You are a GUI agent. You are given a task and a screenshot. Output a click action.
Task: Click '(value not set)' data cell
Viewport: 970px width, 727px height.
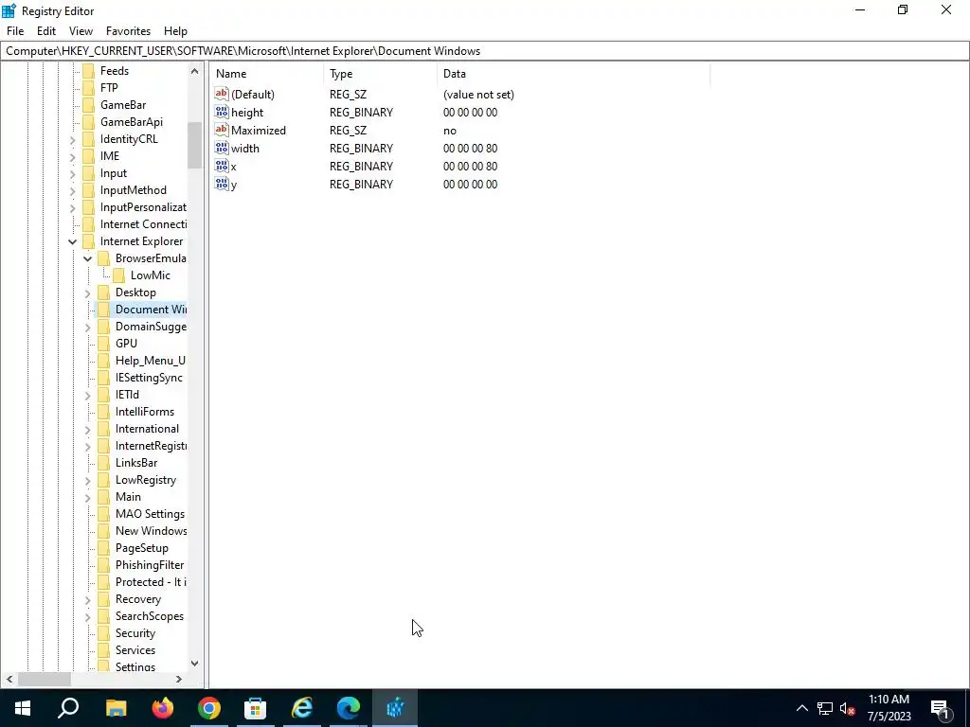pyautogui.click(x=478, y=95)
